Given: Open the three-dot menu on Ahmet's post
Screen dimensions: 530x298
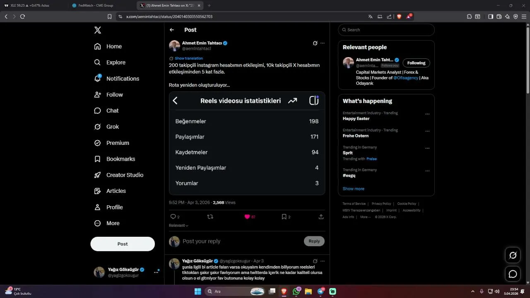Looking at the screenshot, I should (323, 43).
